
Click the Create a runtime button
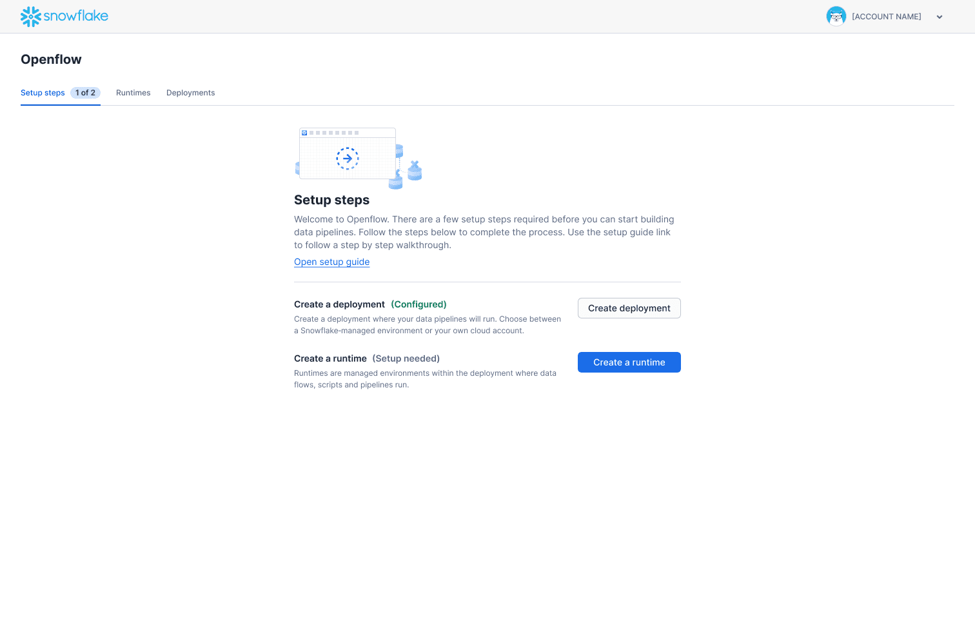coord(629,362)
